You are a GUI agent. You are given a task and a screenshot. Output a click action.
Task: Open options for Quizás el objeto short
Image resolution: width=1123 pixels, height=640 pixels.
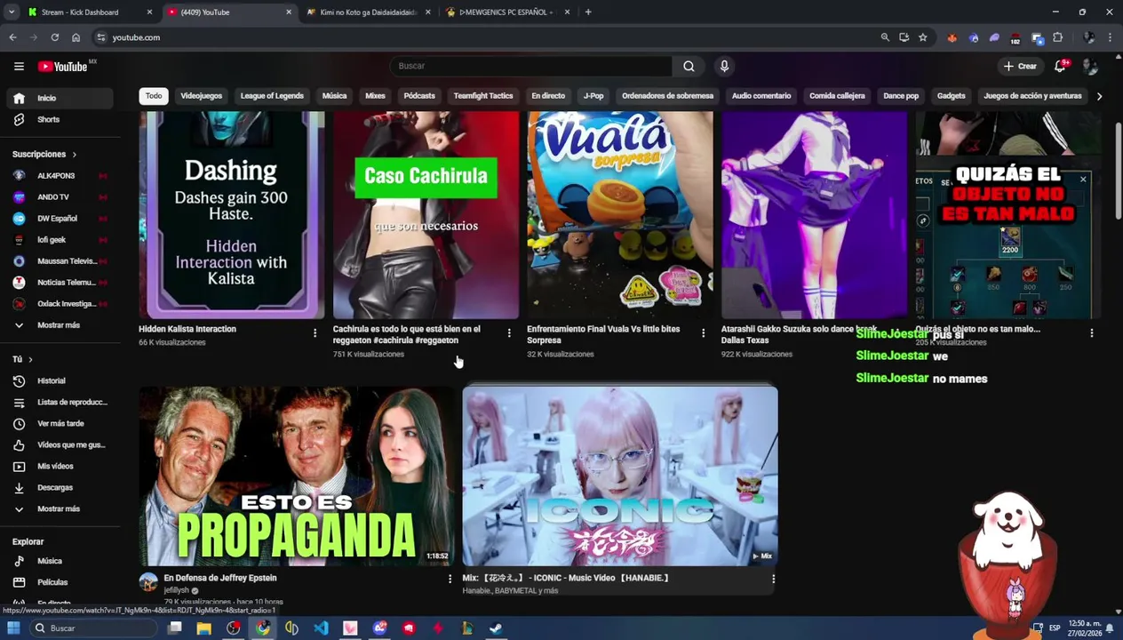[x=1092, y=333]
